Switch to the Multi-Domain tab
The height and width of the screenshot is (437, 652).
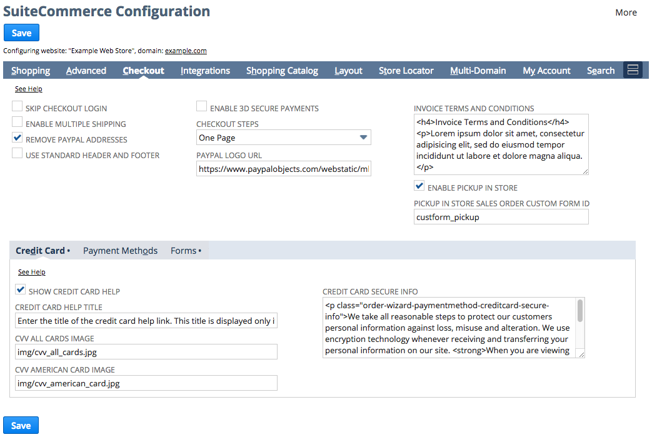point(478,71)
